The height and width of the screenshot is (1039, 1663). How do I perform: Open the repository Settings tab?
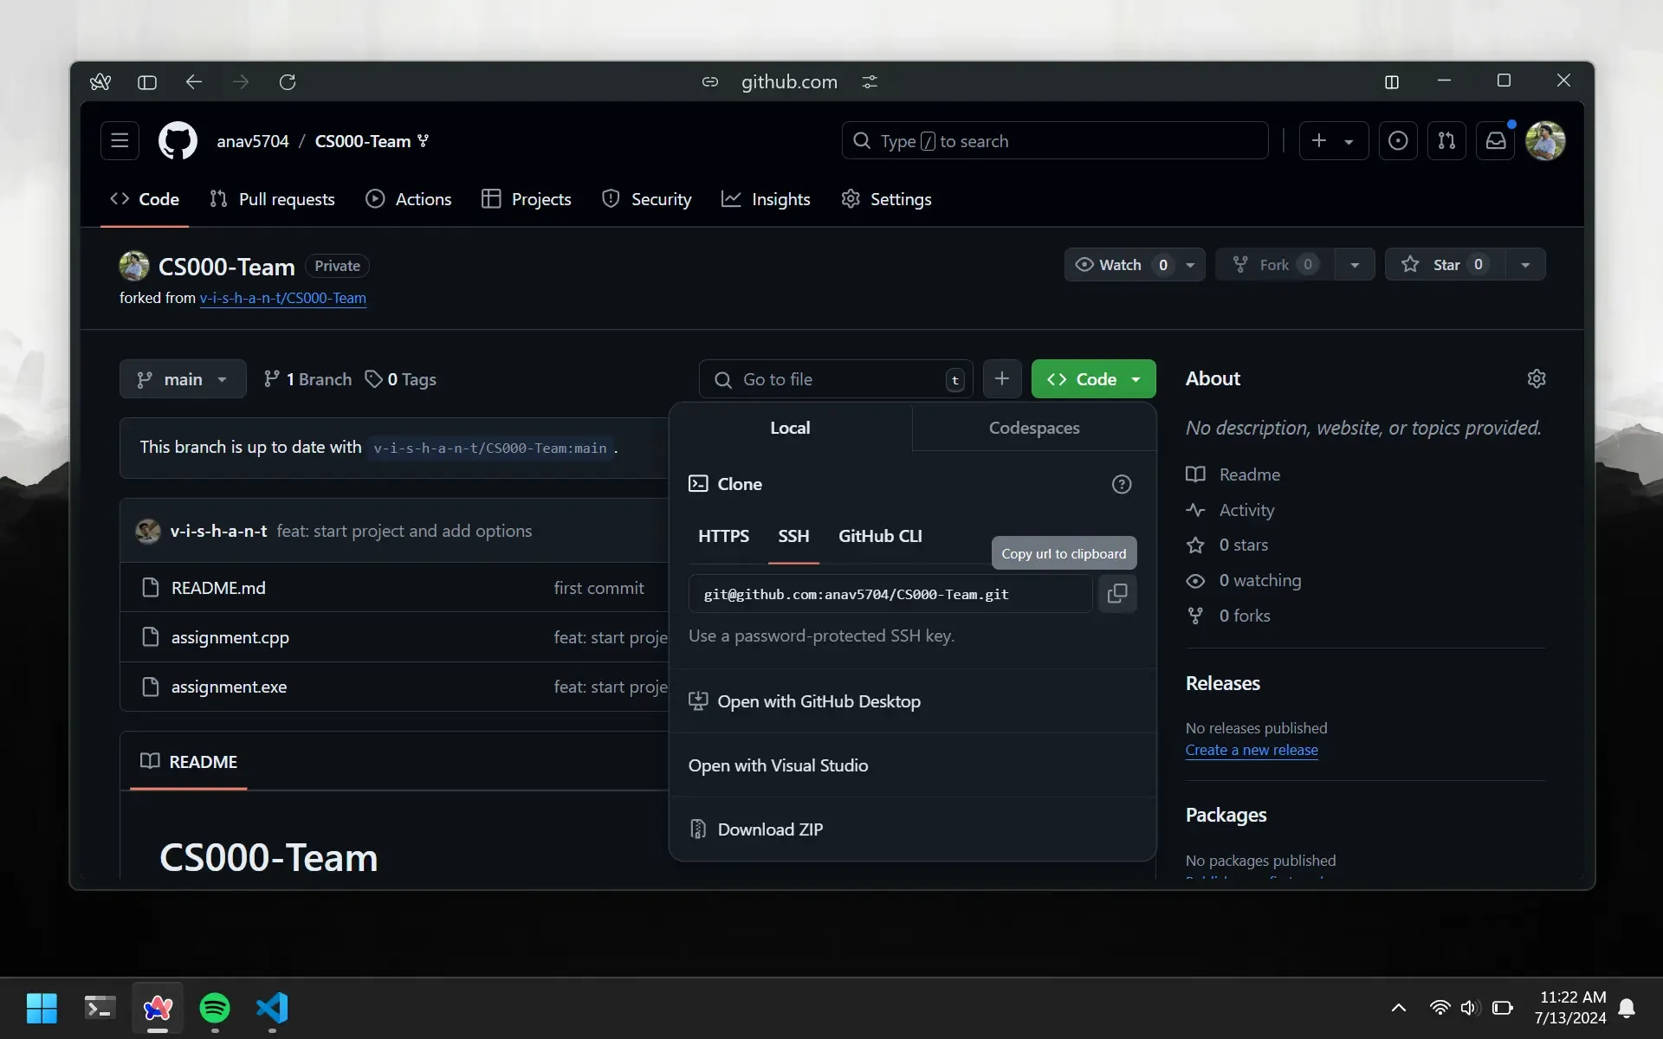886,199
